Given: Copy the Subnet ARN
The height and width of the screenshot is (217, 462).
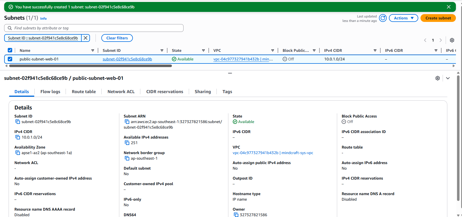Looking at the screenshot, I should 127,122.
